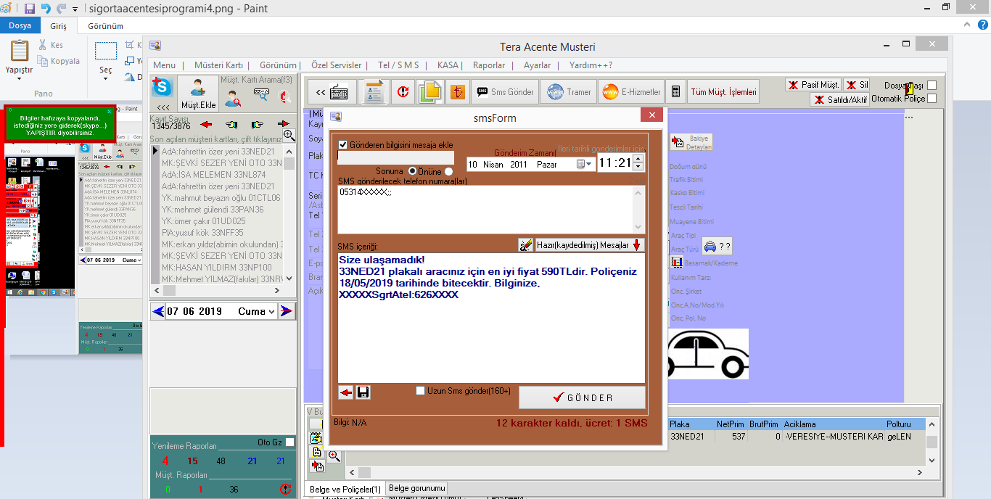Open Skype icon in Tera Acente sidebar

pyautogui.click(x=163, y=88)
